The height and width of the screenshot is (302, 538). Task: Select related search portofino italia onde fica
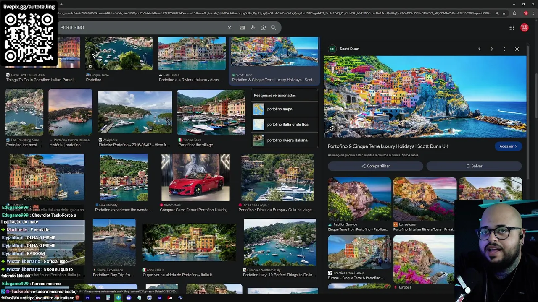285,125
